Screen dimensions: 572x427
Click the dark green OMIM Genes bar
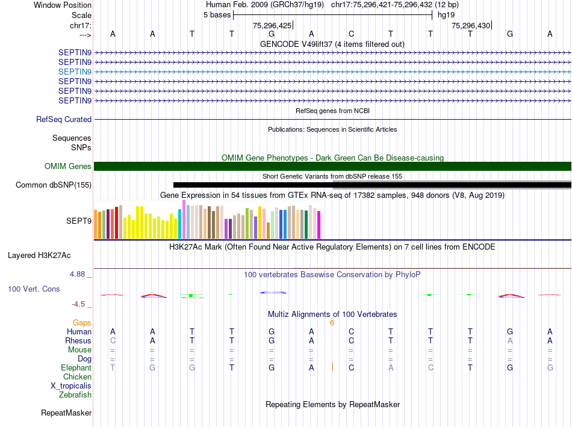tap(332, 167)
